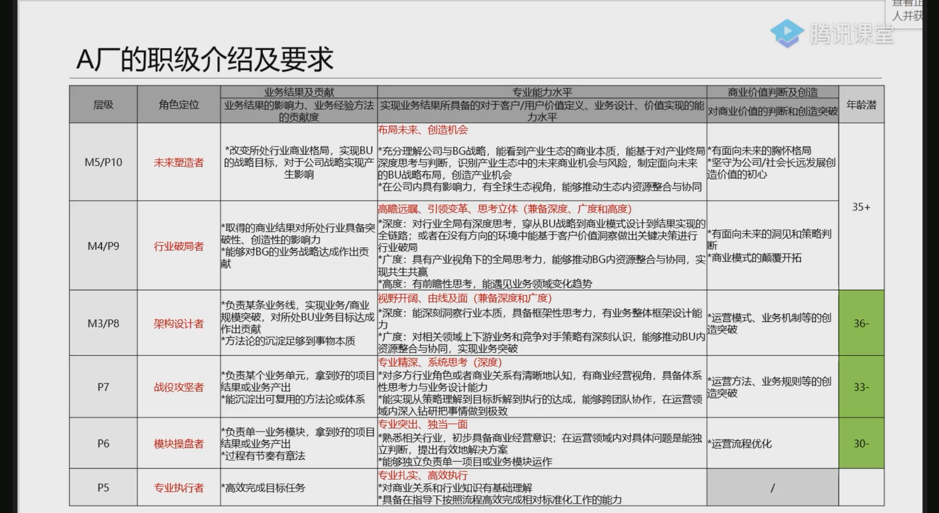Select the M3/P8 level cell
This screenshot has height=513, width=939.
coord(103,323)
